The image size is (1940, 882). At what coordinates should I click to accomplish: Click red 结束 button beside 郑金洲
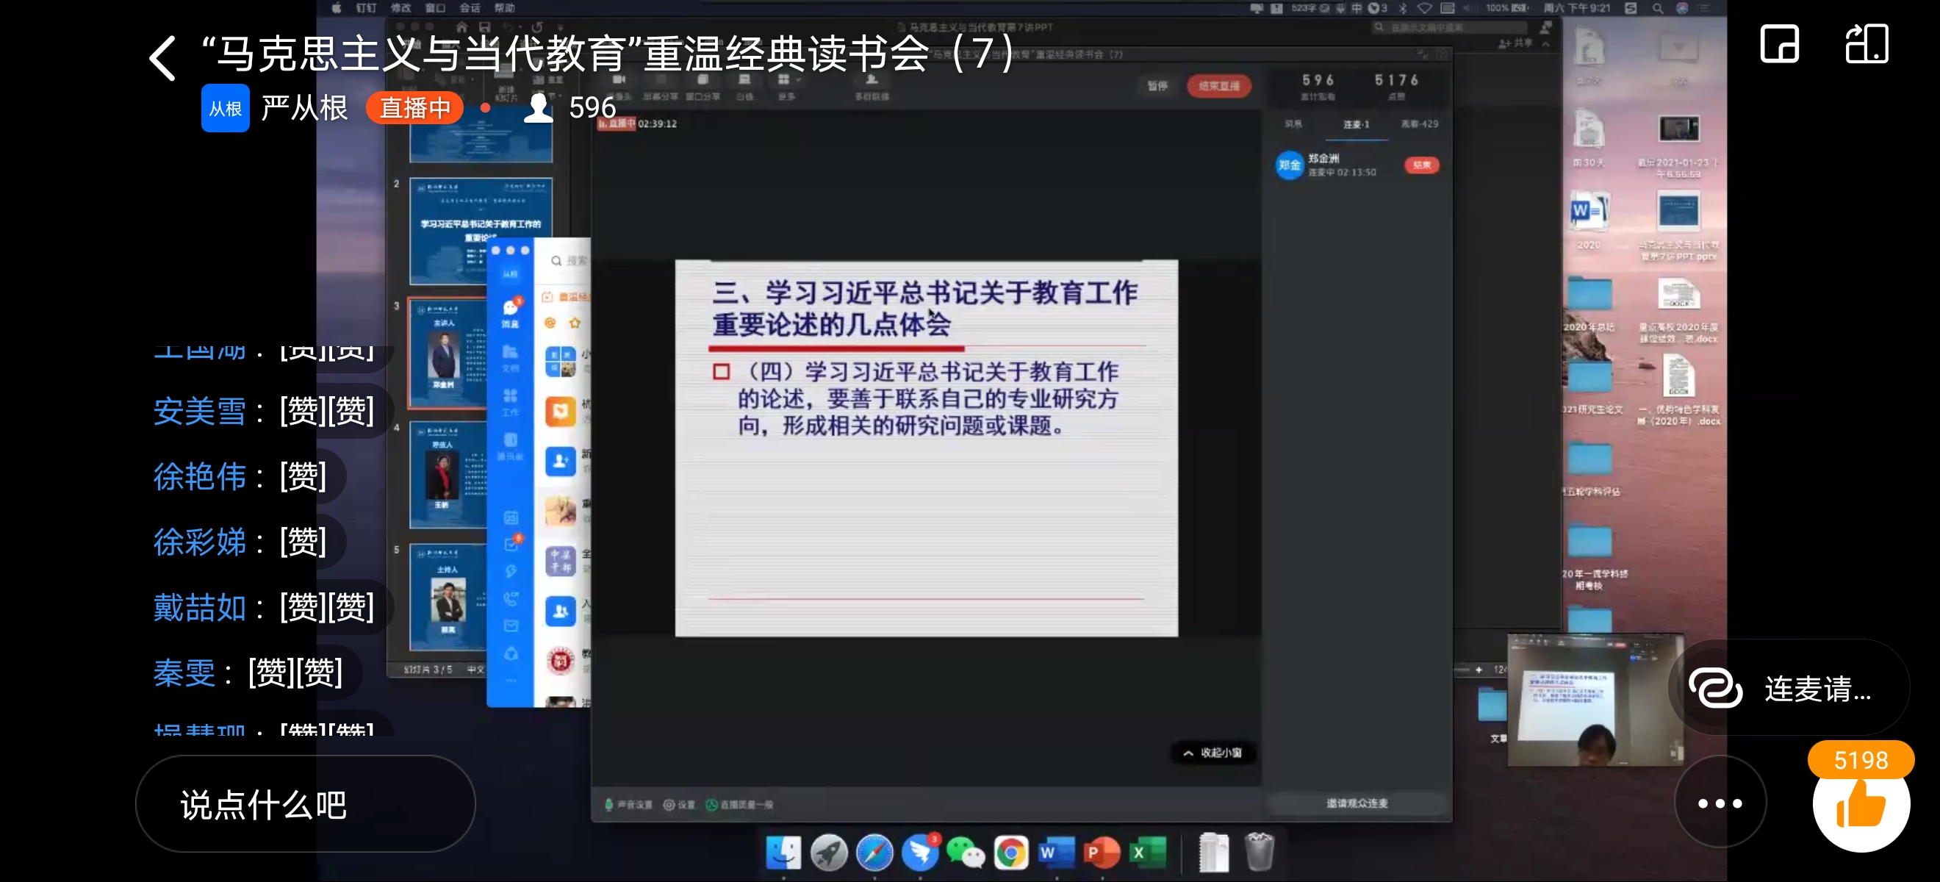pyautogui.click(x=1421, y=165)
